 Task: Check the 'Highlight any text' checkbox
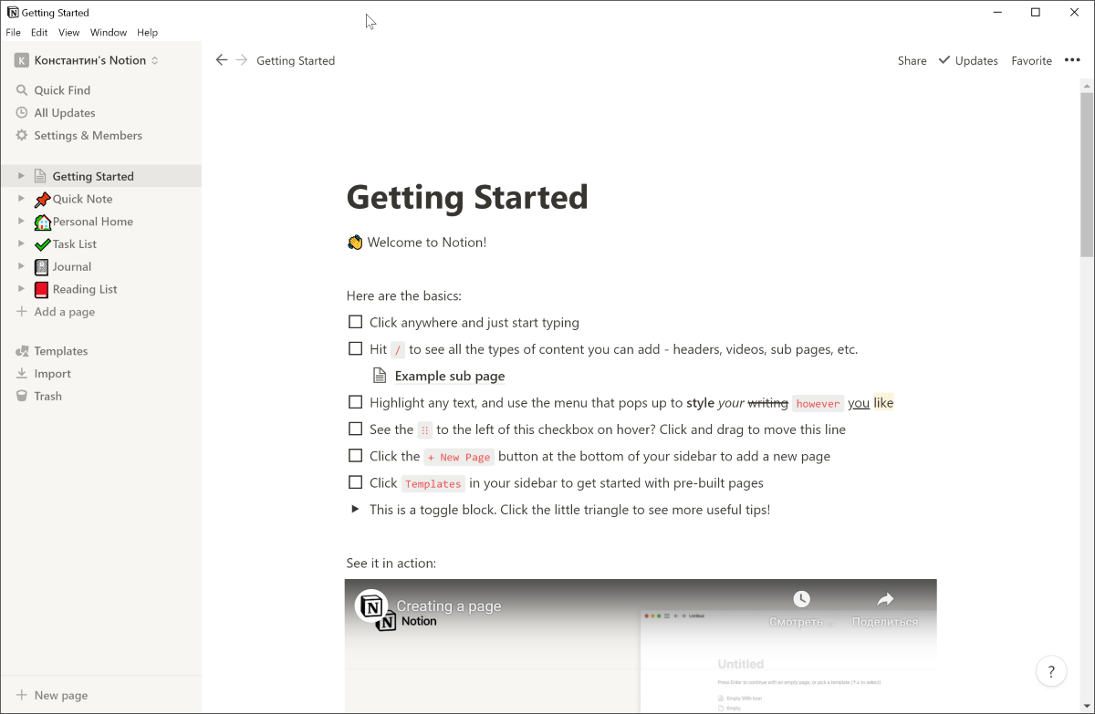356,402
